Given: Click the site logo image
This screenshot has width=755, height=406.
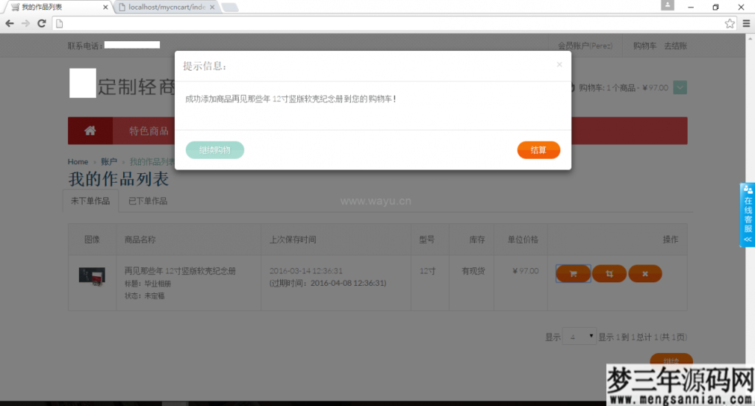Looking at the screenshot, I should pos(83,83).
